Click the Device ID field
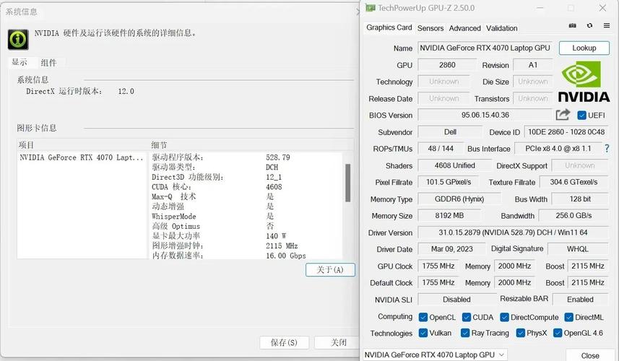The width and height of the screenshot is (619, 361). point(566,132)
